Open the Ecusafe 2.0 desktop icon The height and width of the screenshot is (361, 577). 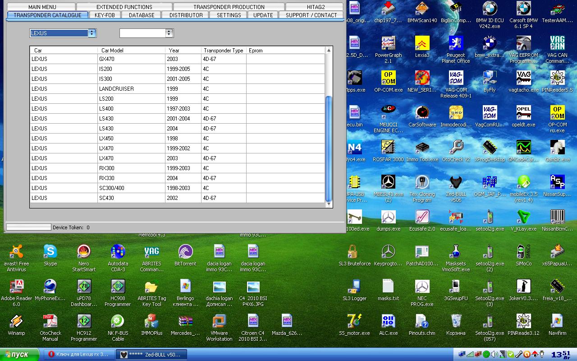click(x=422, y=218)
